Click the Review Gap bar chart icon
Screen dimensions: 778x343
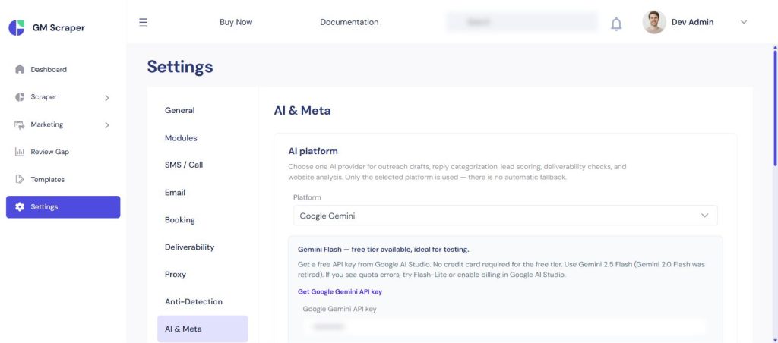[20, 153]
